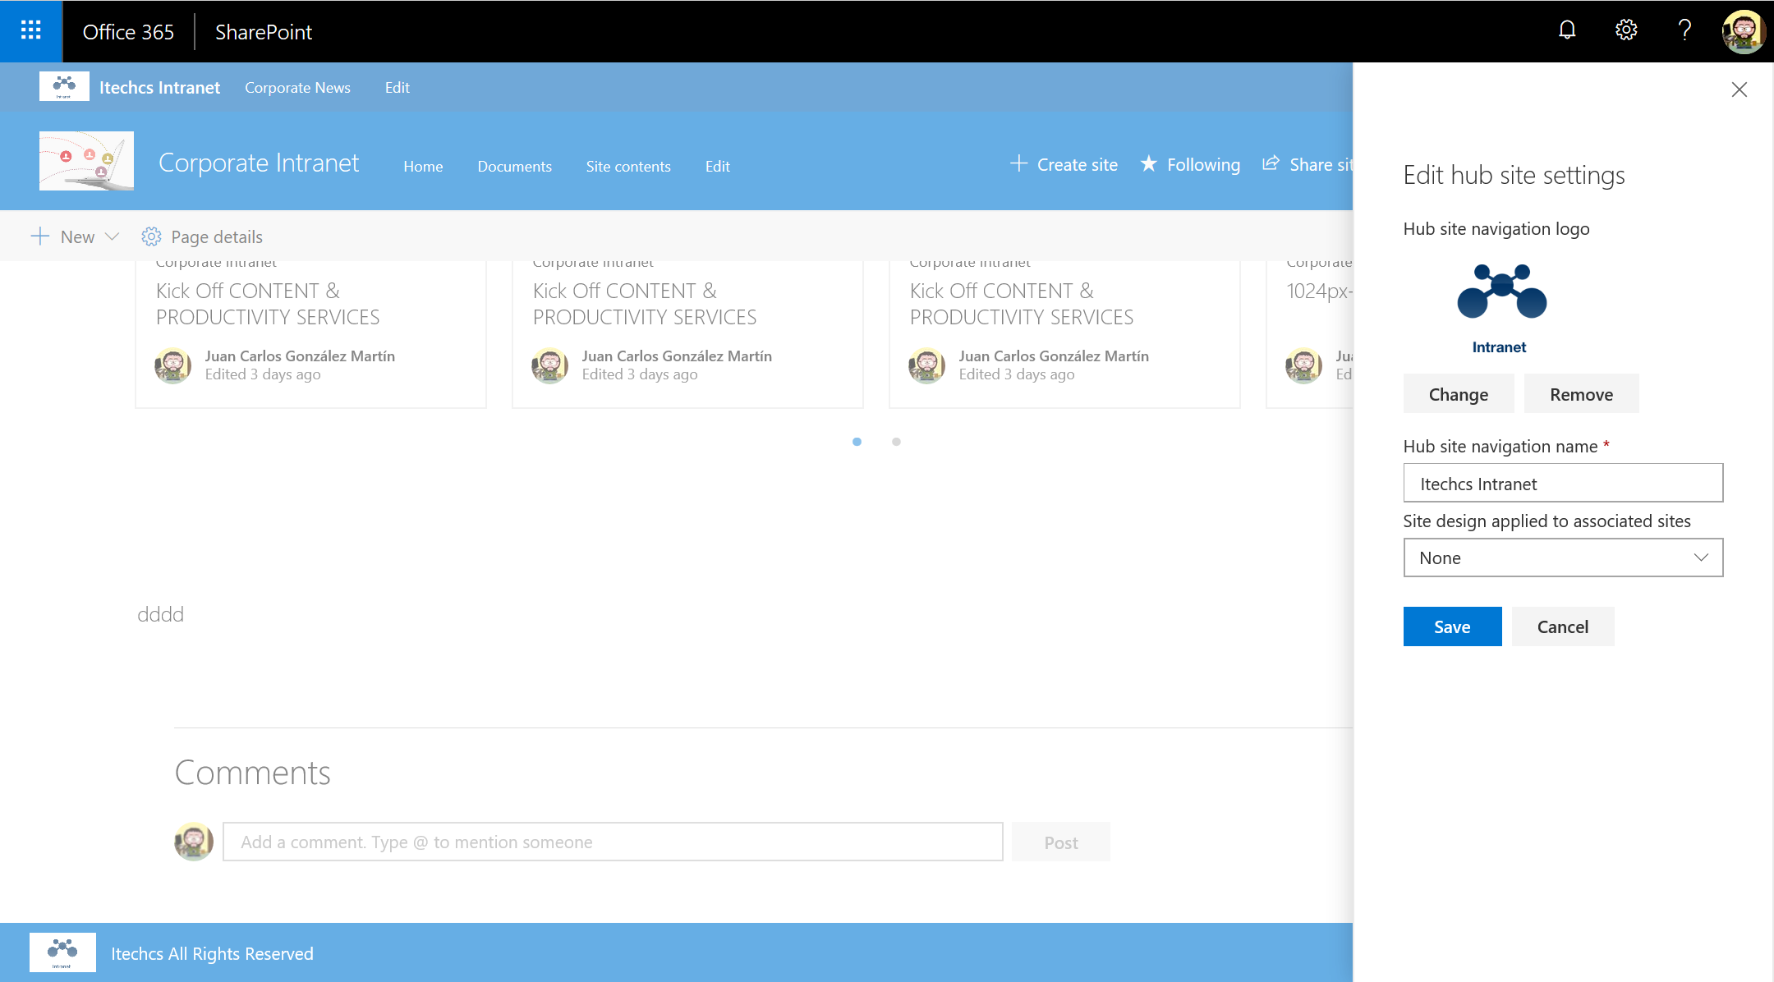The height and width of the screenshot is (982, 1774).
Task: Click the Itechcs Intranet hub logo
Action: pyautogui.click(x=64, y=86)
